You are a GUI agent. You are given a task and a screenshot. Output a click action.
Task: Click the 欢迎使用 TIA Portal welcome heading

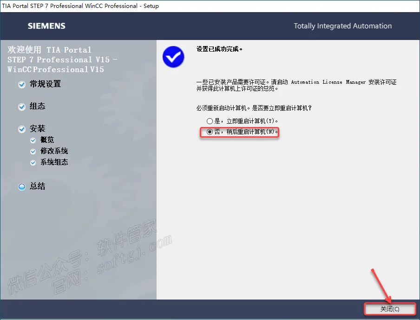[x=62, y=60]
